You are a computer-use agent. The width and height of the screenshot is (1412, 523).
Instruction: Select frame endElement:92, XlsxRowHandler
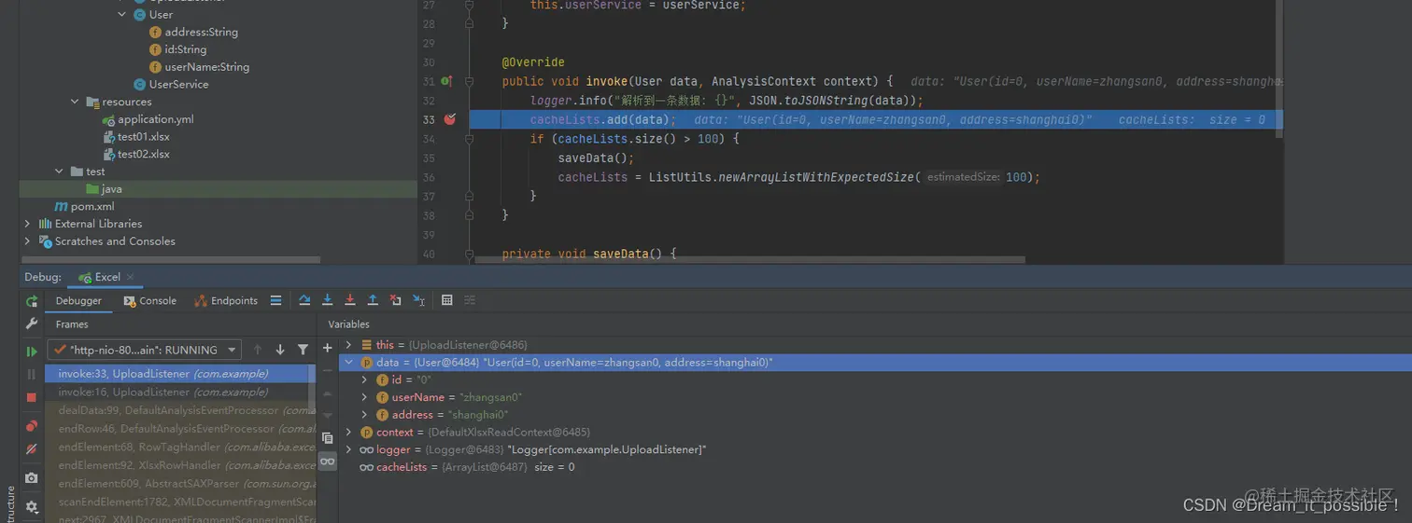180,465
